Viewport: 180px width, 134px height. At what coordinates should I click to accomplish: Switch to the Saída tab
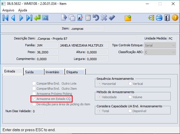tap(34, 72)
